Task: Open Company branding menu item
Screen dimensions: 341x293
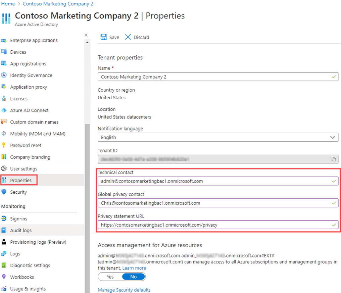Action: tap(30, 157)
